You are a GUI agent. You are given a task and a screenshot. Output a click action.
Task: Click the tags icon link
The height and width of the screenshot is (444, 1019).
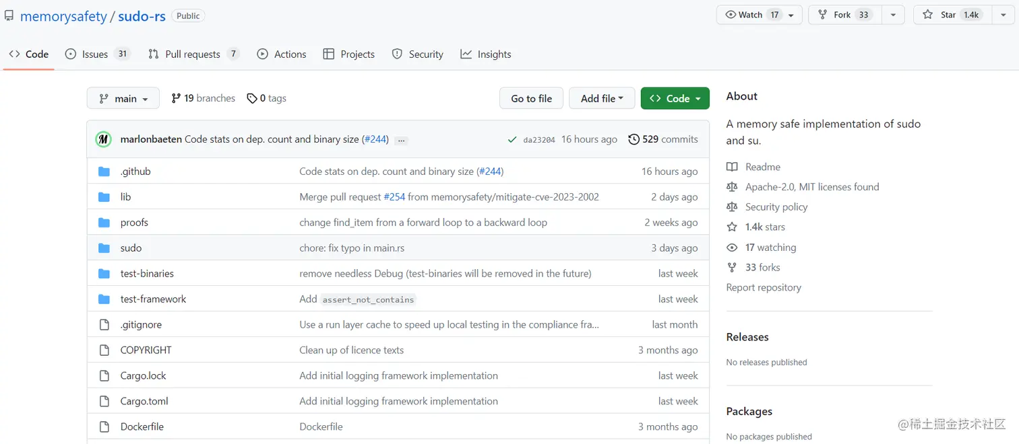tap(252, 98)
